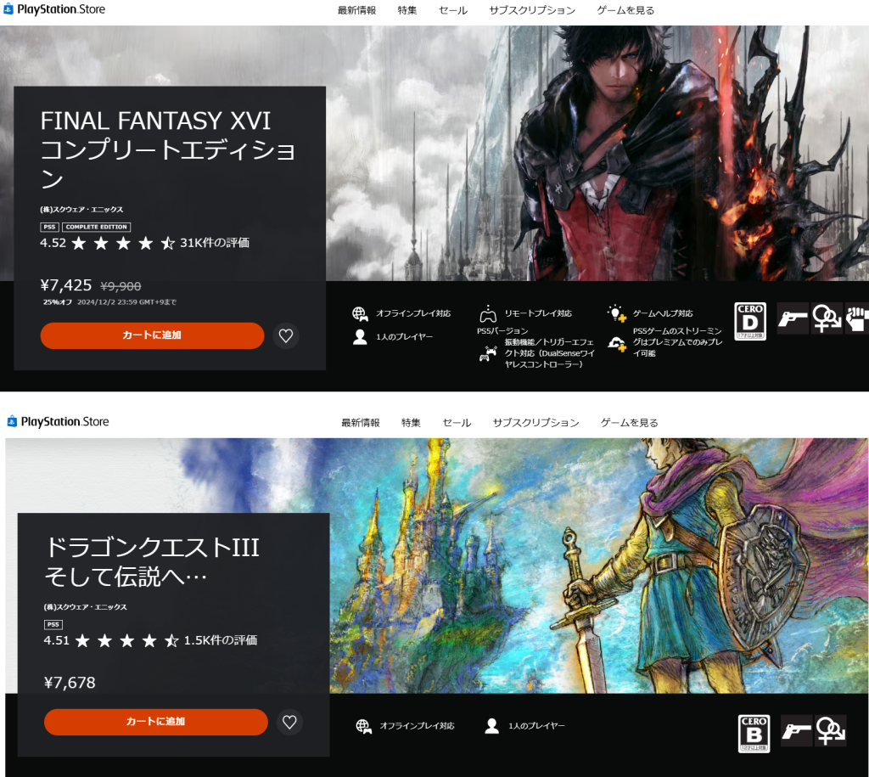Open 最新情報 menu in top store header
869x777 pixels.
click(357, 10)
